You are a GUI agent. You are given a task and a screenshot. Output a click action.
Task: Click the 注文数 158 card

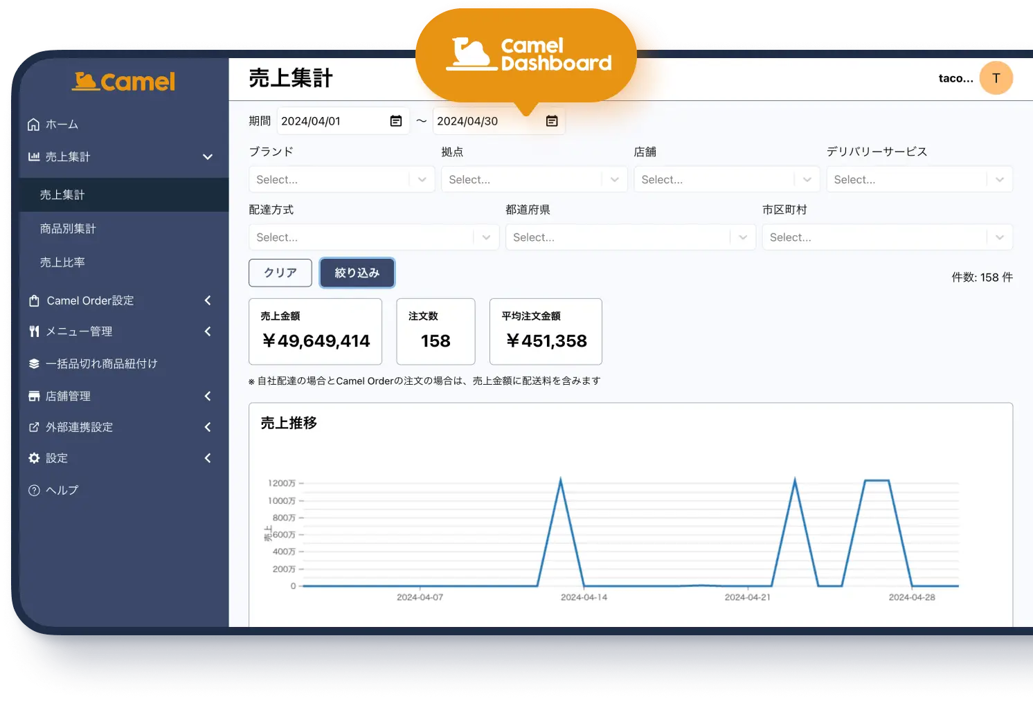pyautogui.click(x=435, y=331)
